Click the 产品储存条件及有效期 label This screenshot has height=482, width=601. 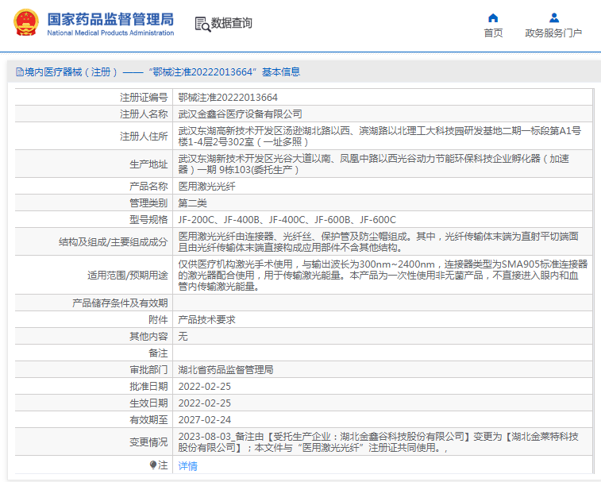(120, 303)
